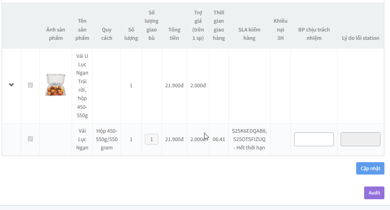This screenshot has width=390, height=210.
Task: Click quantity 1 in the Vải U Lục Ngạn row
Action: (131, 85)
